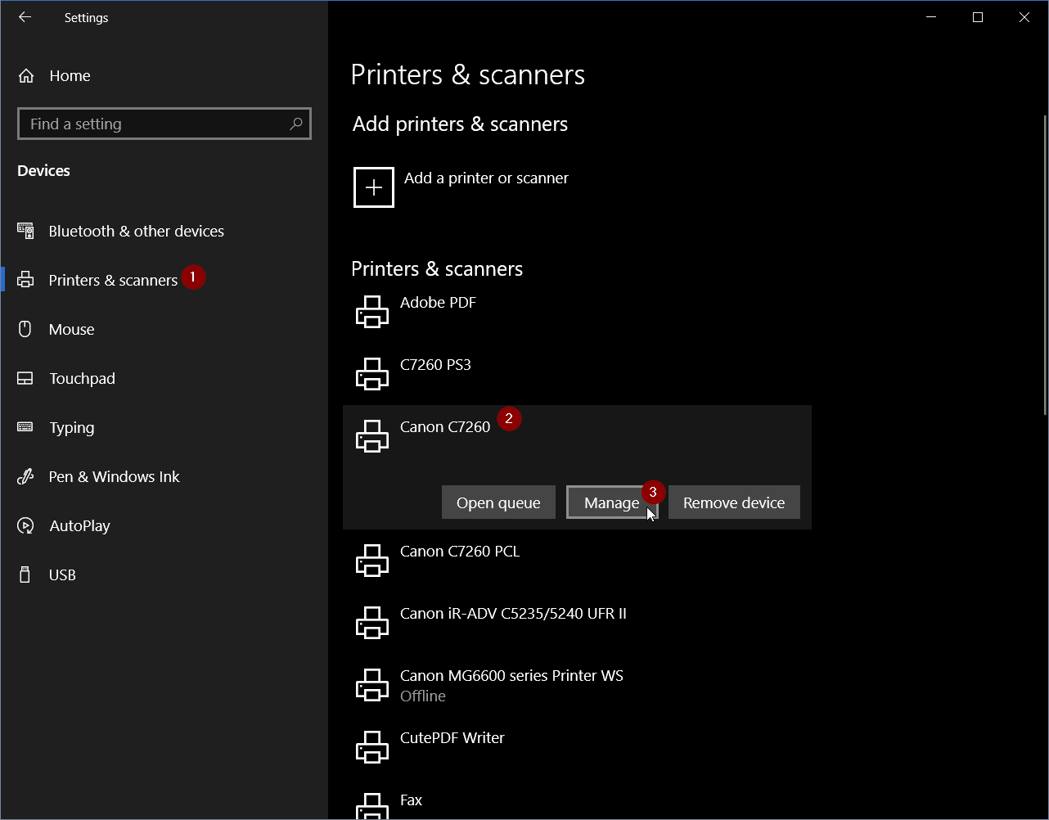
Task: Go to Bluetooth & other devices
Action: coord(137,231)
